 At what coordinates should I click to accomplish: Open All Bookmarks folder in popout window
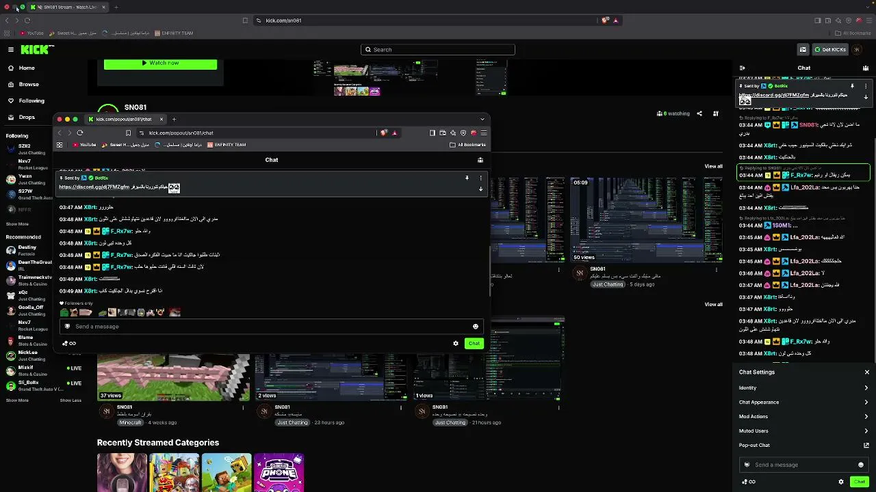[x=467, y=145]
